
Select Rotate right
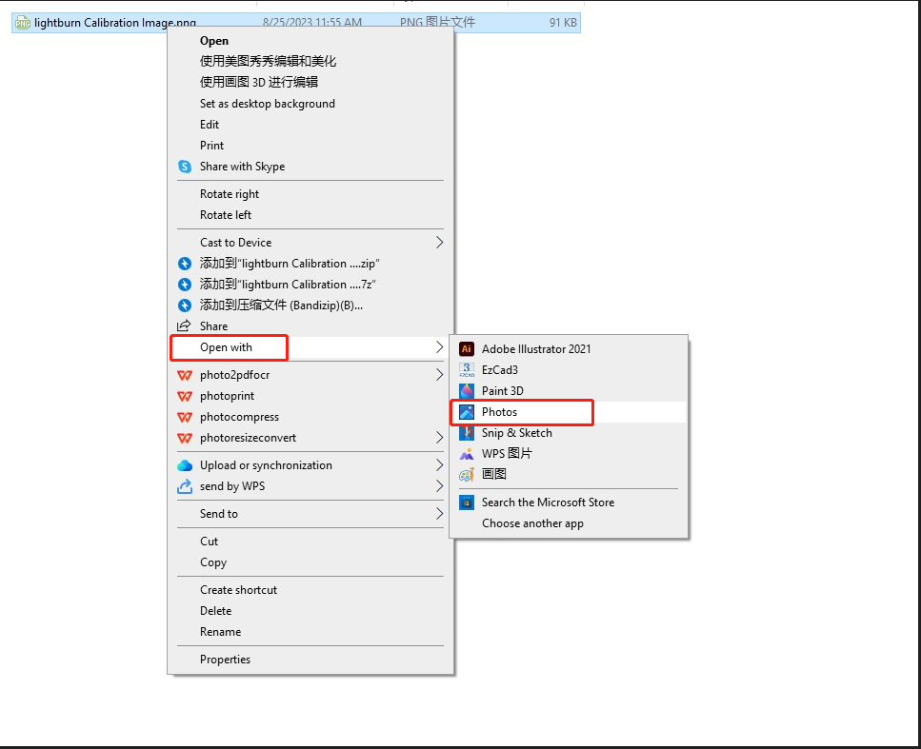coord(310,194)
